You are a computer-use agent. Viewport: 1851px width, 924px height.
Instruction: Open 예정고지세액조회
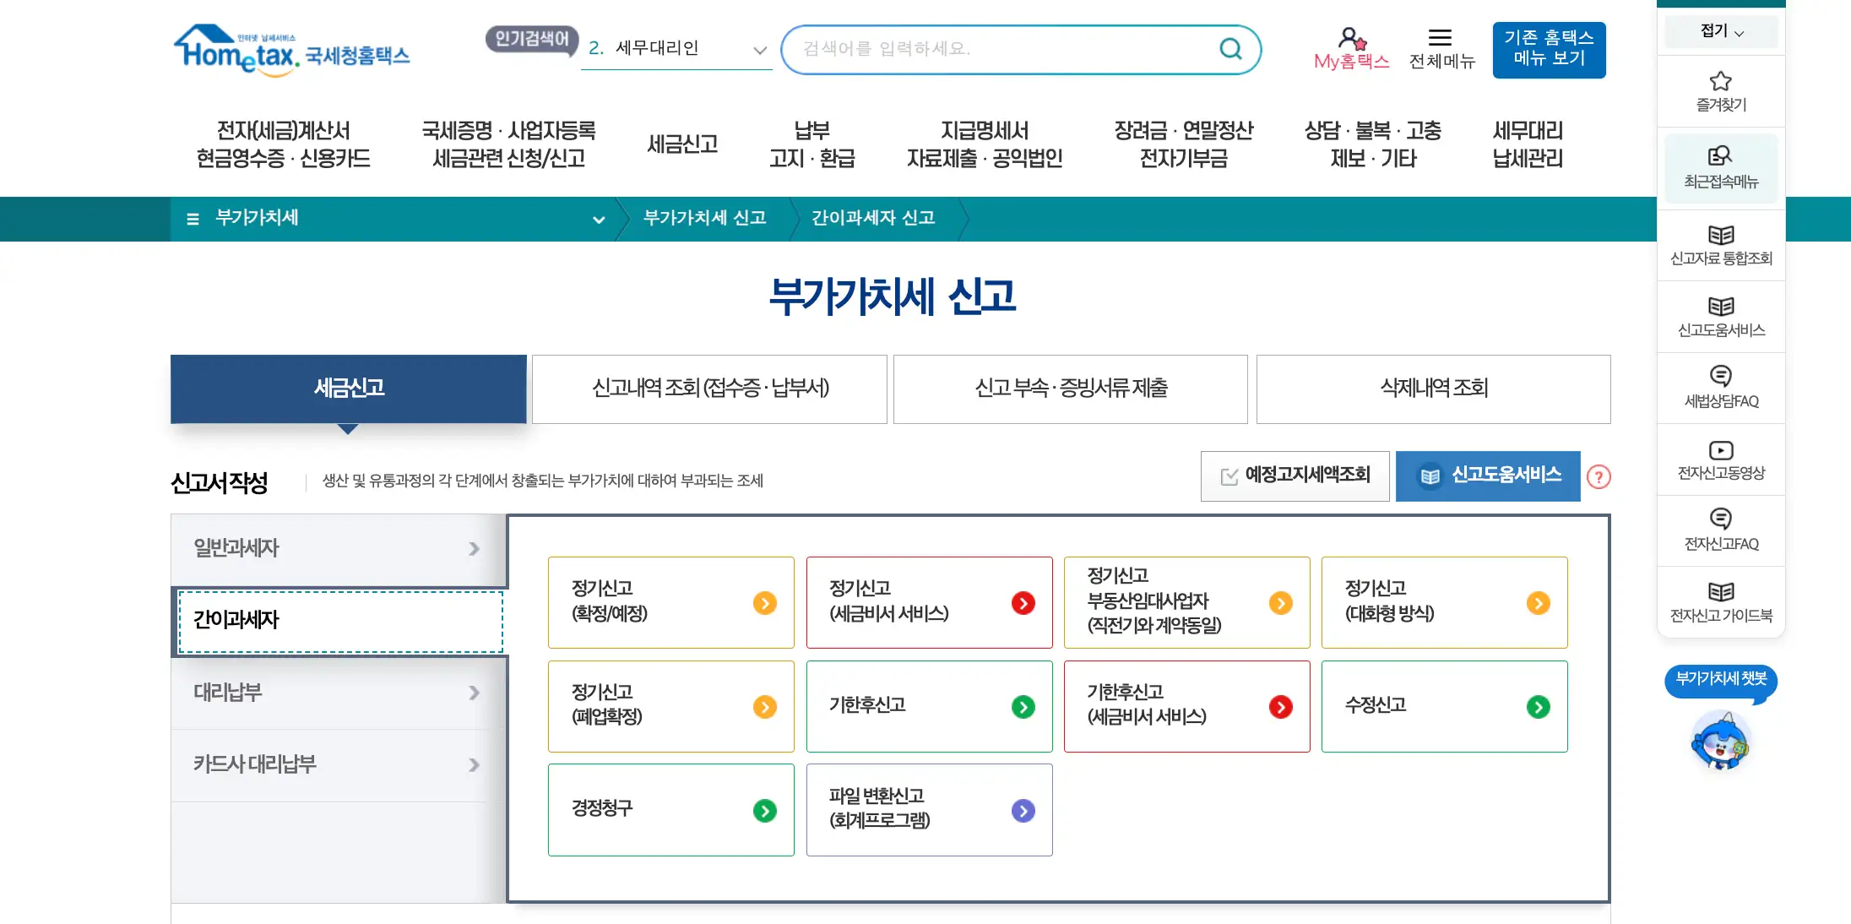pyautogui.click(x=1295, y=476)
